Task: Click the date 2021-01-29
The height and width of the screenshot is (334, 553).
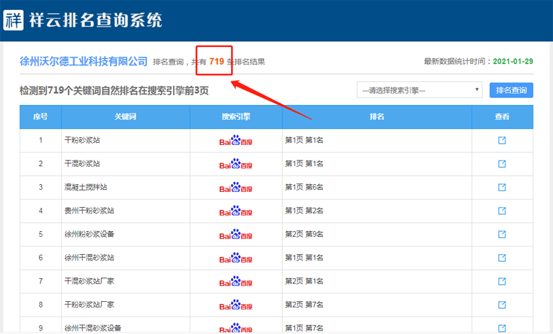Action: [513, 62]
